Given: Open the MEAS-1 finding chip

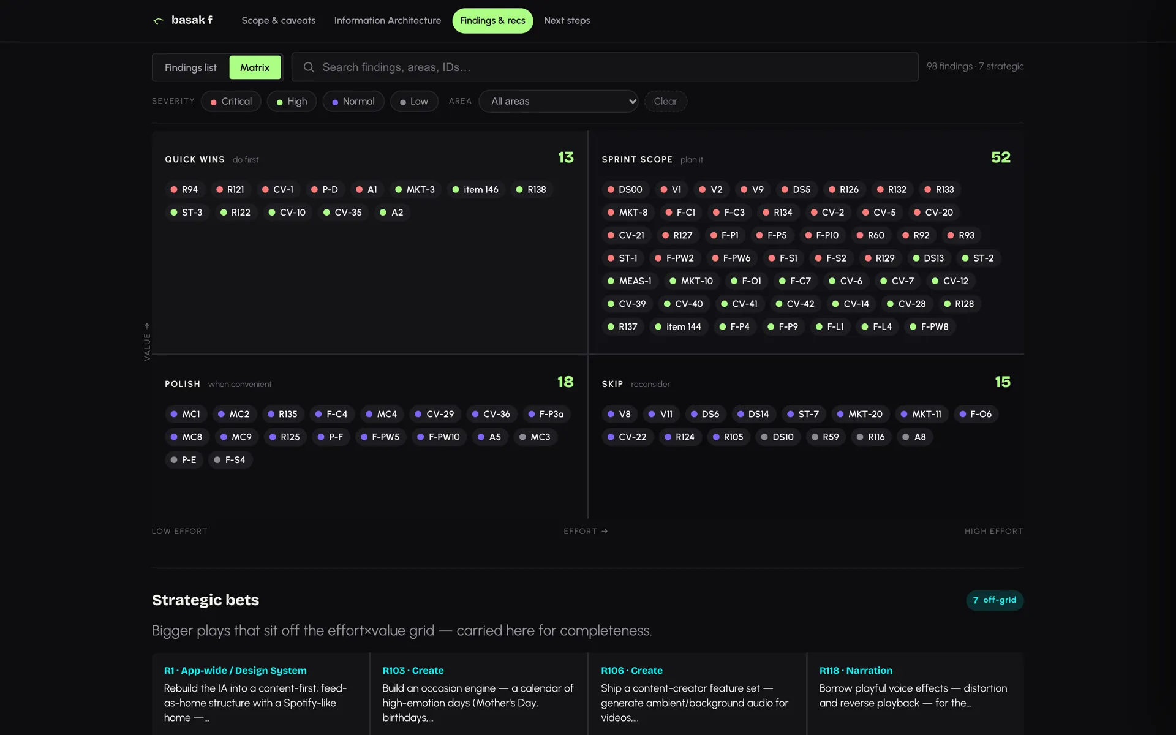Looking at the screenshot, I should point(629,281).
